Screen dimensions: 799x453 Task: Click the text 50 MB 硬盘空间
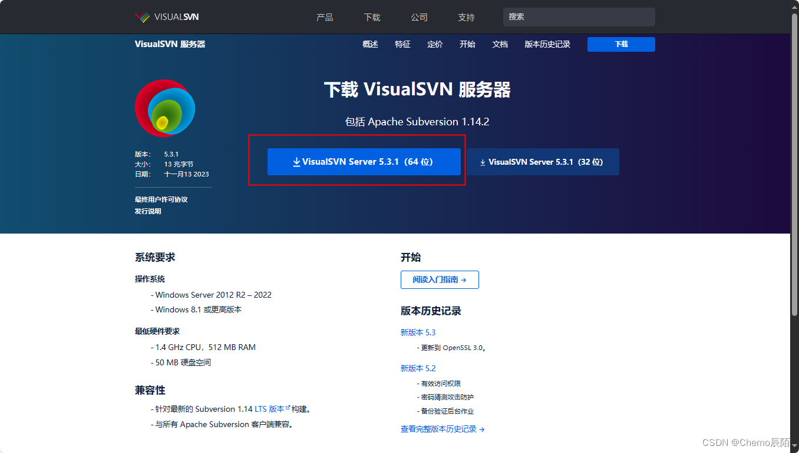[183, 362]
